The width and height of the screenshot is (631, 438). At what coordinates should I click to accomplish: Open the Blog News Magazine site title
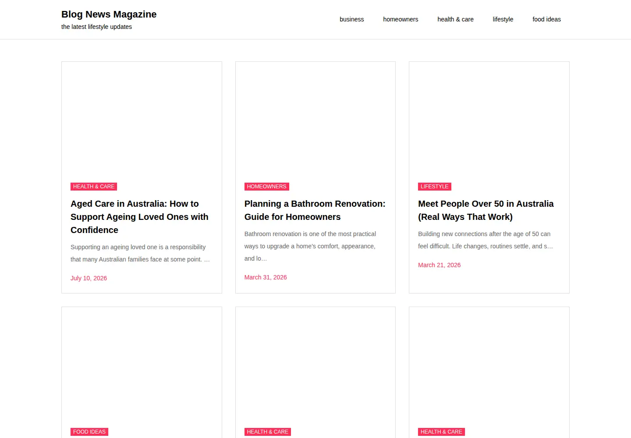(109, 14)
